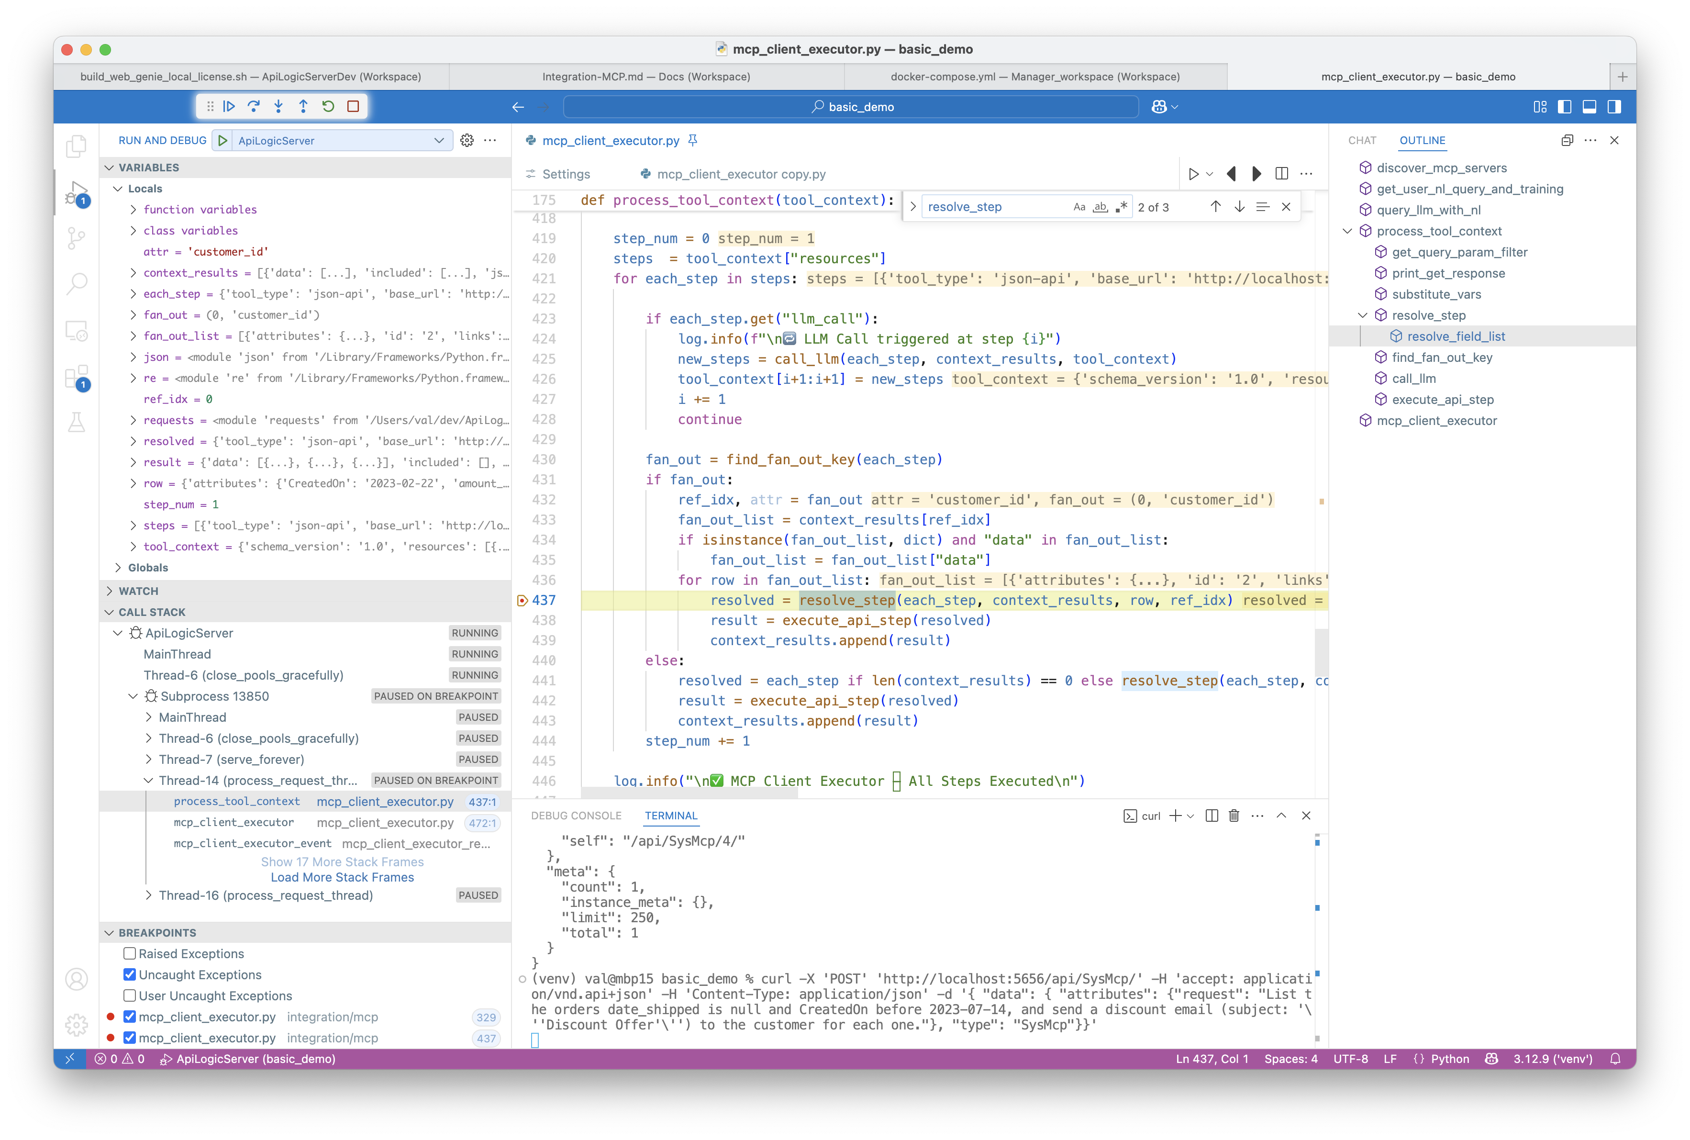Open the Remote Explorer view
The height and width of the screenshot is (1140, 1690).
pyautogui.click(x=77, y=331)
